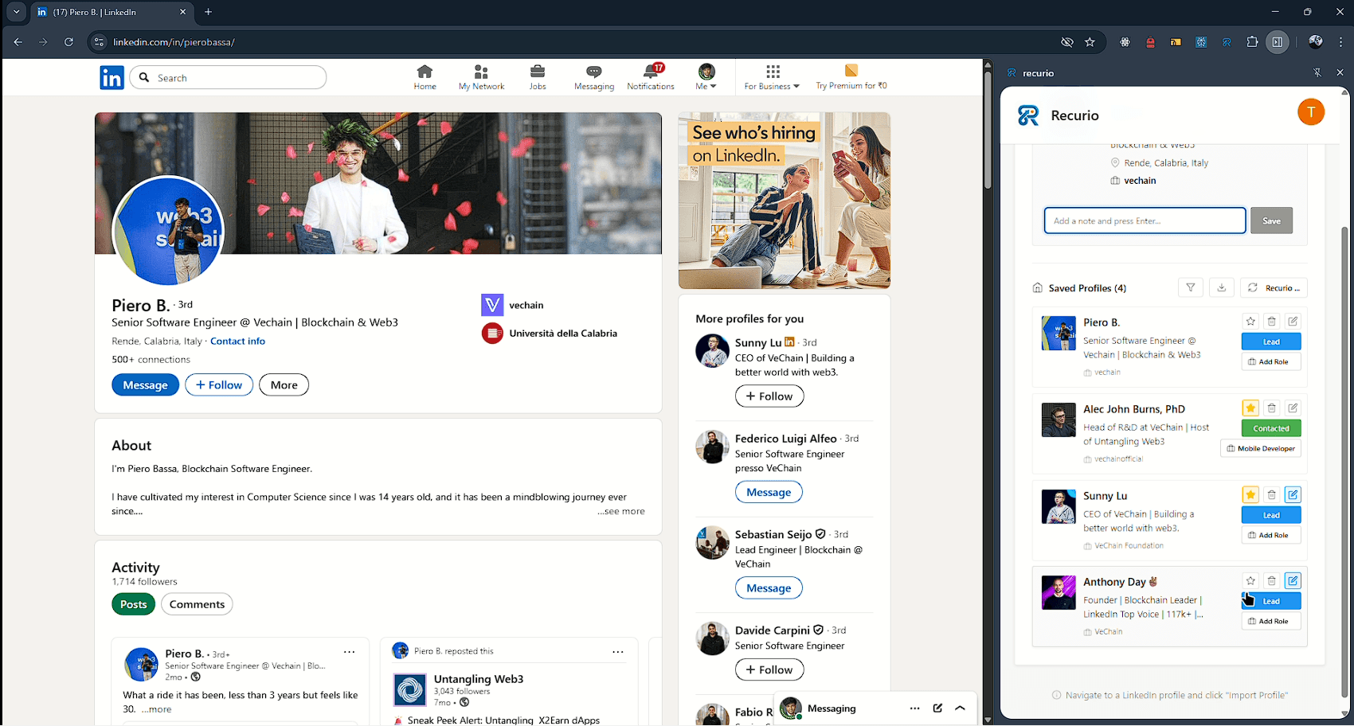The image size is (1354, 726).
Task: Unstar the Alec John Burns profile
Action: click(1250, 408)
